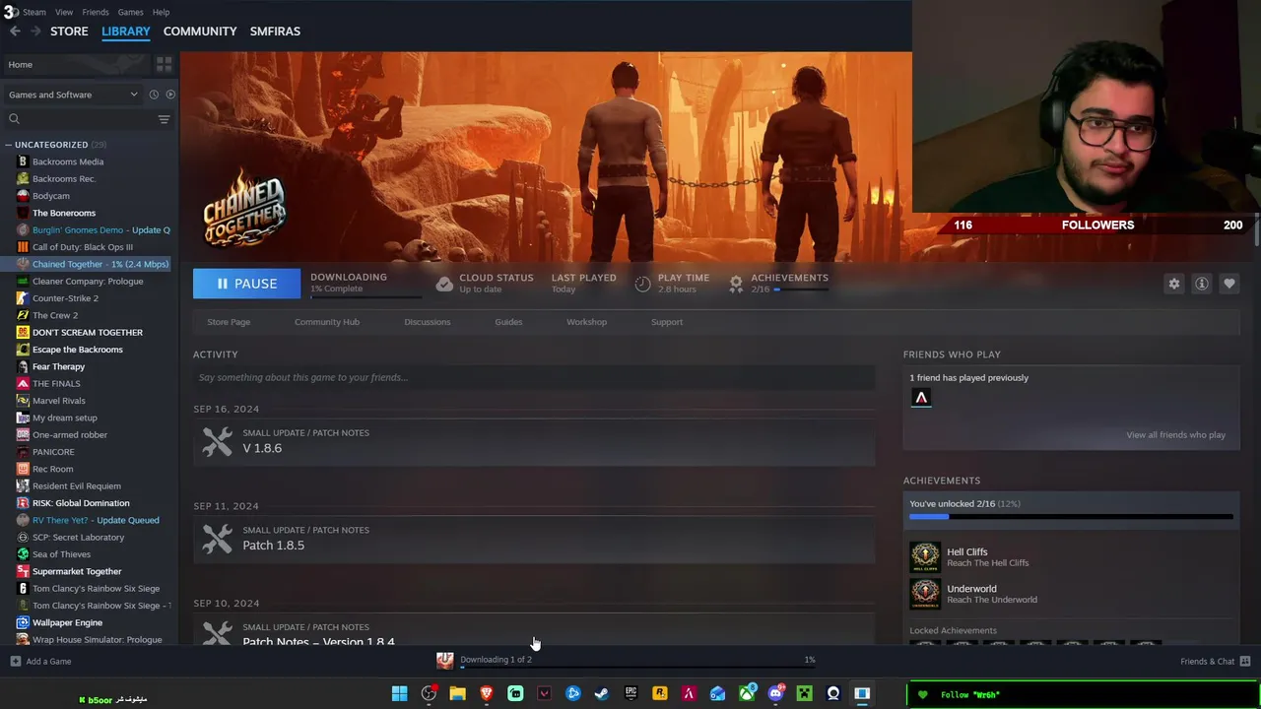Viewport: 1261px width, 709px height.
Task: Click the Patch 1.8.5 wrench icon
Action: 218,539
